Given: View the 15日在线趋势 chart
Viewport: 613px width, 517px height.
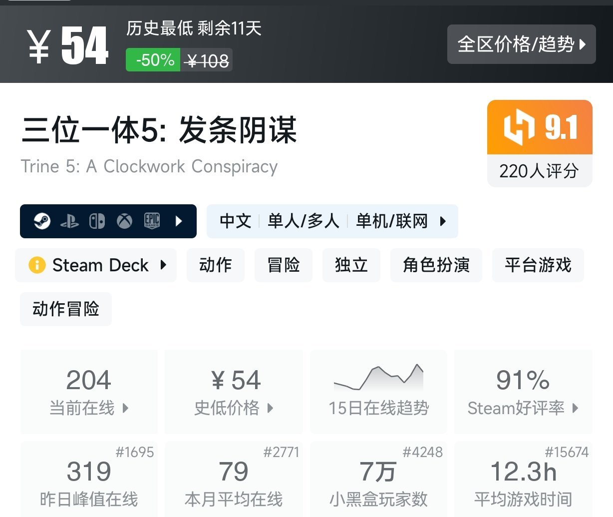Looking at the screenshot, I should (378, 391).
